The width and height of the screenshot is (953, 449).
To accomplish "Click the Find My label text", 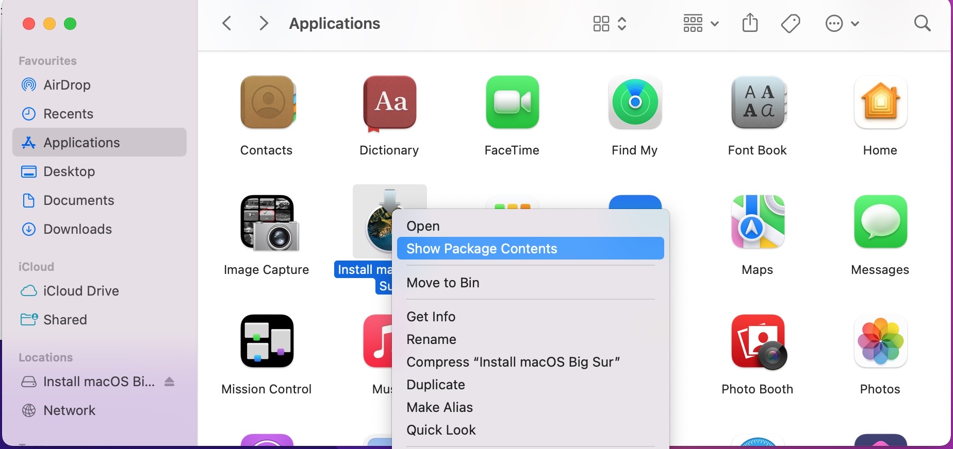I will (634, 151).
